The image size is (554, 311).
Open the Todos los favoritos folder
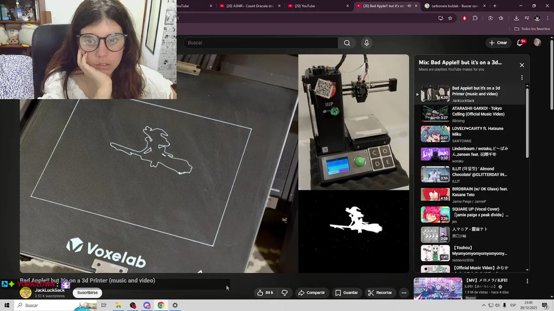532,29
